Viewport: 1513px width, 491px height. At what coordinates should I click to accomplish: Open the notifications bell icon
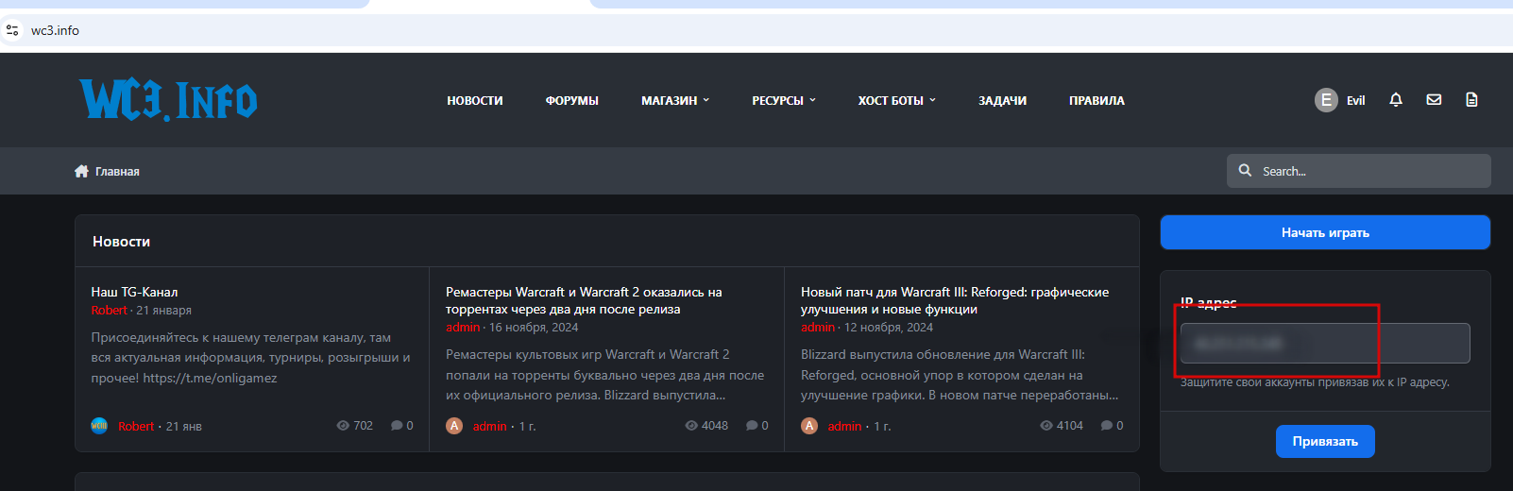point(1396,100)
